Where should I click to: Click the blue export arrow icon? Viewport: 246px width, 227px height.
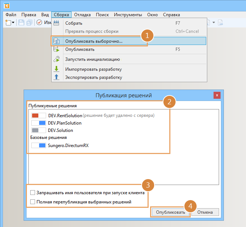[56, 77]
